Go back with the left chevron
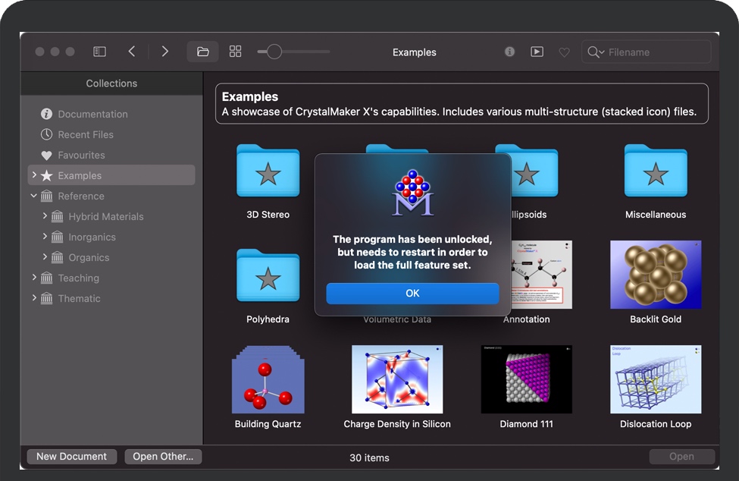 (x=132, y=52)
